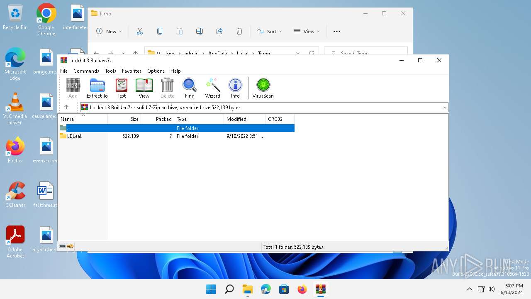The width and height of the screenshot is (531, 299).
Task: Click the Add toolbar icon in WinRAR
Action: [73, 88]
